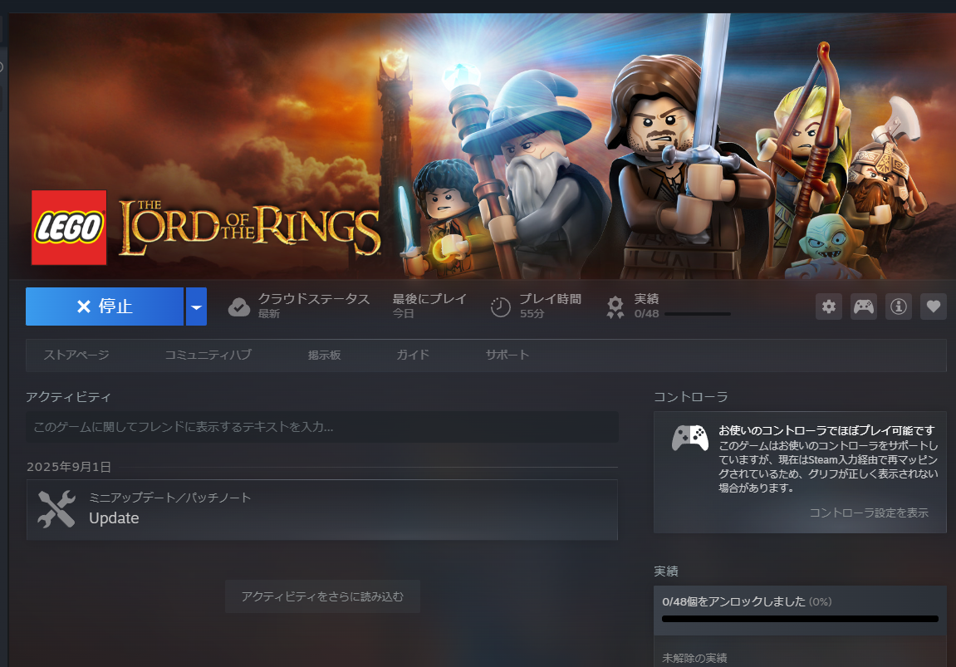
Task: Open controller layout gamepad icon
Action: click(863, 306)
